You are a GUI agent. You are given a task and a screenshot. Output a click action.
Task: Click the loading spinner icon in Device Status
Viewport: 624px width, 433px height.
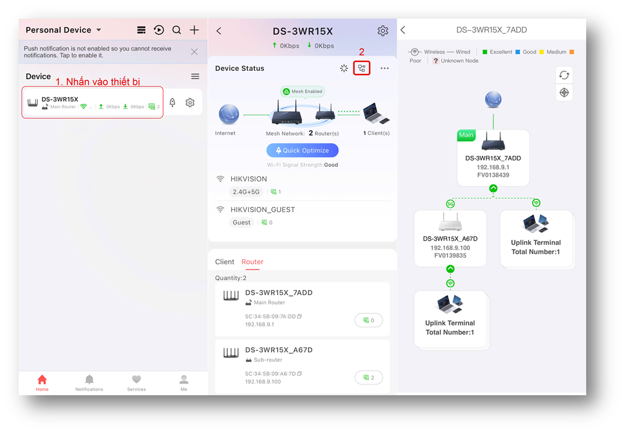(x=344, y=69)
